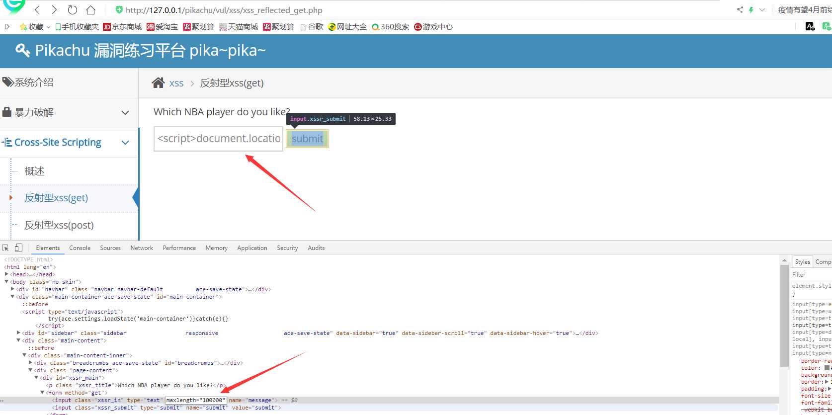Collapse the div id main-container node

pos(12,297)
